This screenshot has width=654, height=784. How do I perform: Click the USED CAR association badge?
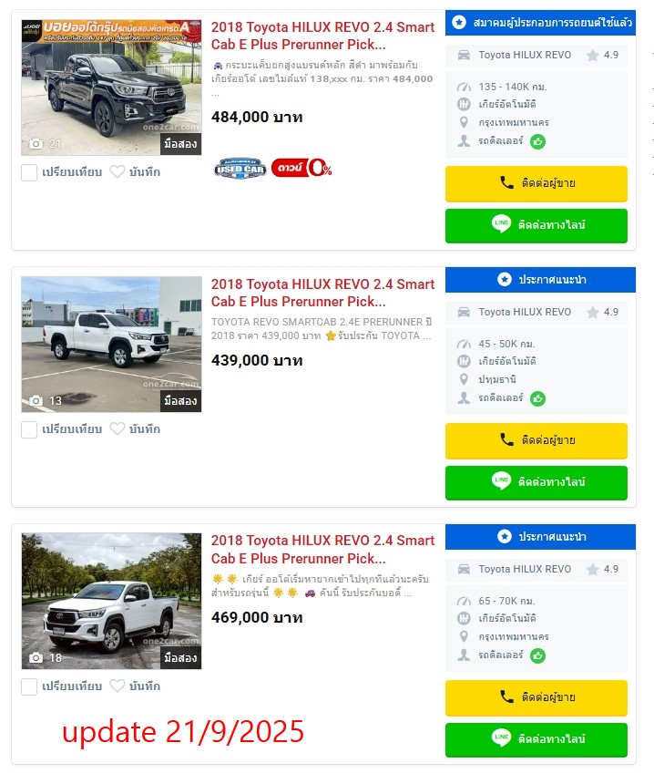240,169
